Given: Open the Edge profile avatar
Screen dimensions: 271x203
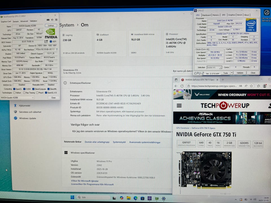Looking at the screenshot, I should 265,86.
